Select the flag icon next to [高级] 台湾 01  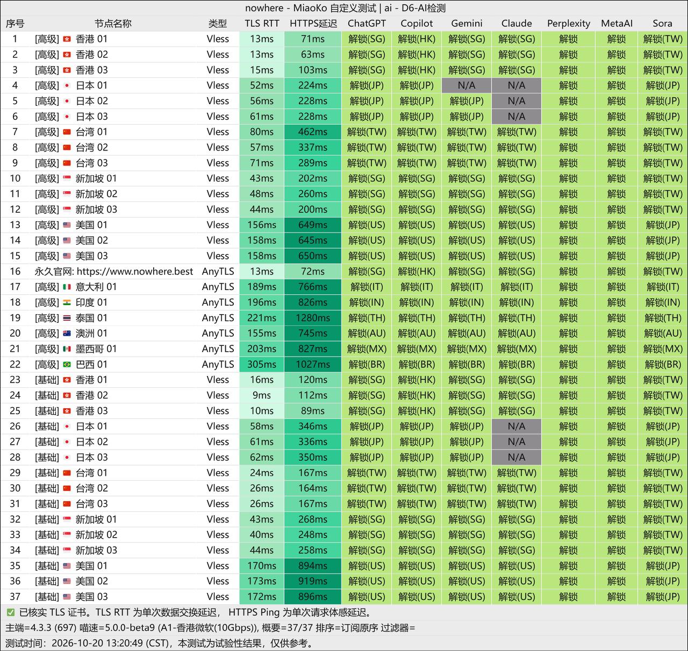[67, 132]
